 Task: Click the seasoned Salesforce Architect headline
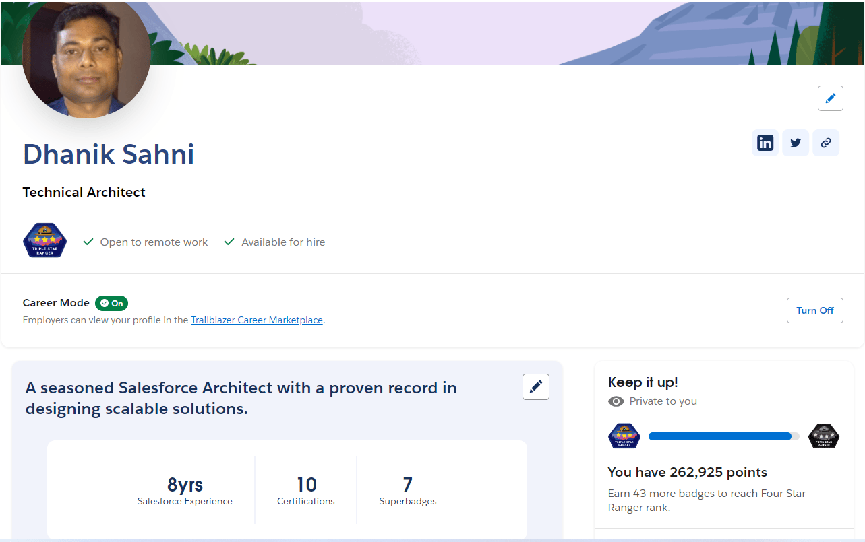(241, 398)
